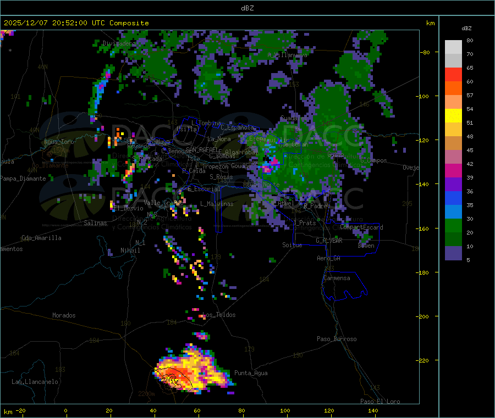Viewport: 495px width, 418px height.
Task: Select the yellow 51-54 dBZ legend swatch
Action: 453,116
